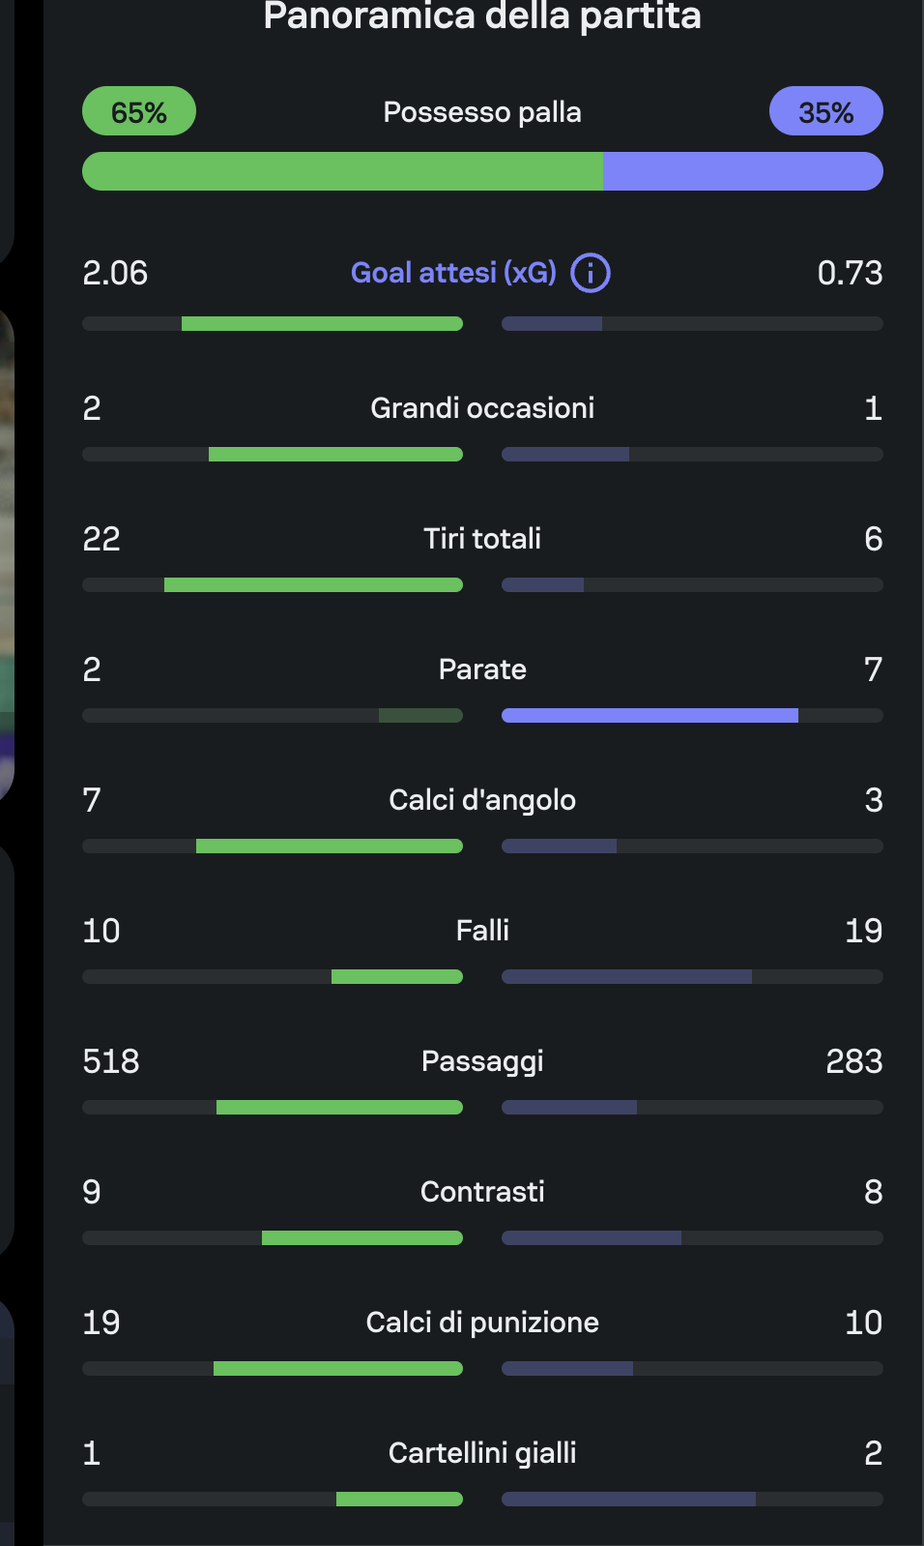Select the Contrasti stat label

click(482, 1192)
